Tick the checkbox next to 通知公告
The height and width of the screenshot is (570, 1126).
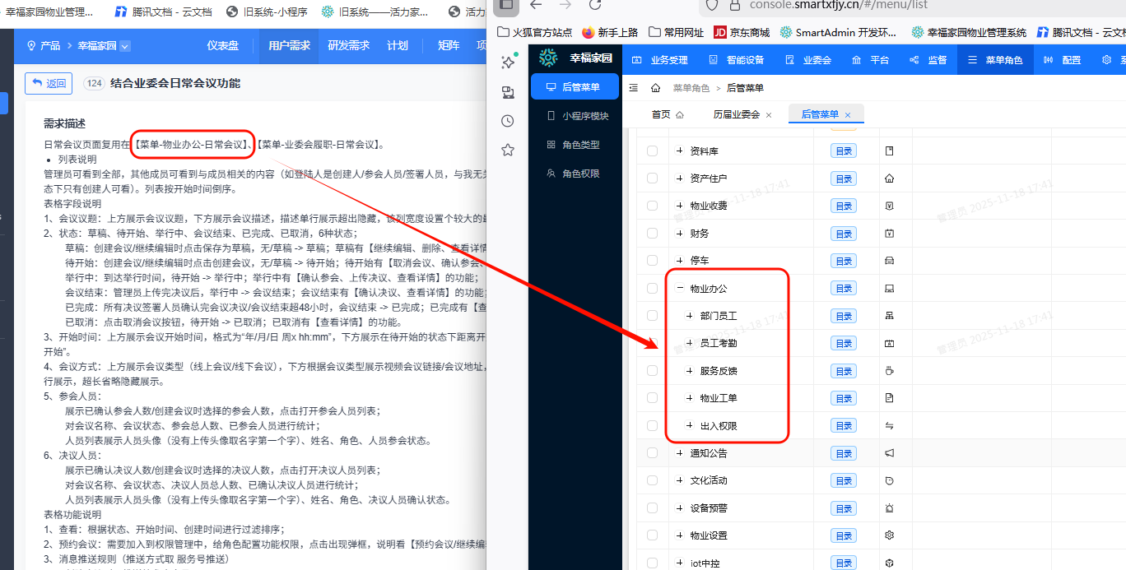[x=651, y=452]
